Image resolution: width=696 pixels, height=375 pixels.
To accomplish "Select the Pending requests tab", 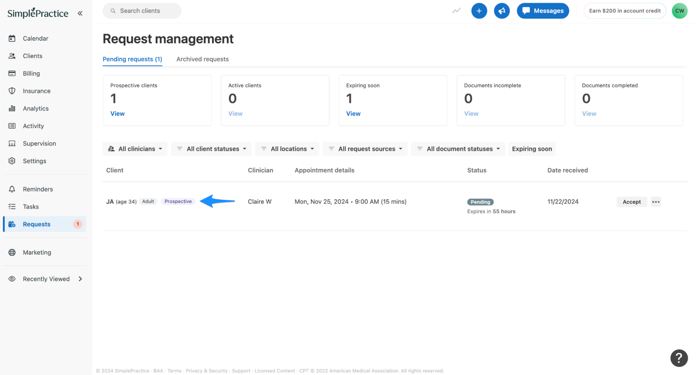I will 132,59.
